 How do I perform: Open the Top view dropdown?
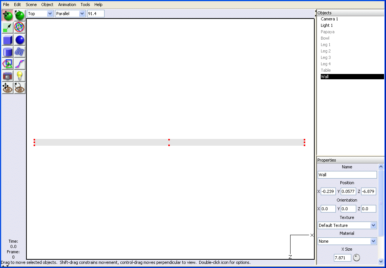tap(40, 14)
